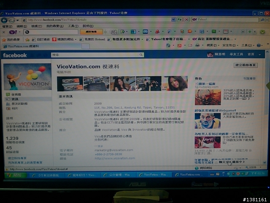
Task: Click the RSS feeds icon in command bar
Action: pyautogui.click(x=179, y=46)
